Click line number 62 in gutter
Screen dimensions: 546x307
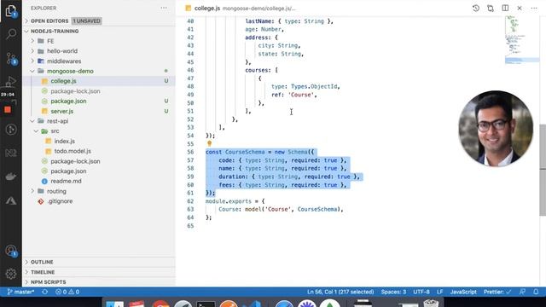[190, 201]
